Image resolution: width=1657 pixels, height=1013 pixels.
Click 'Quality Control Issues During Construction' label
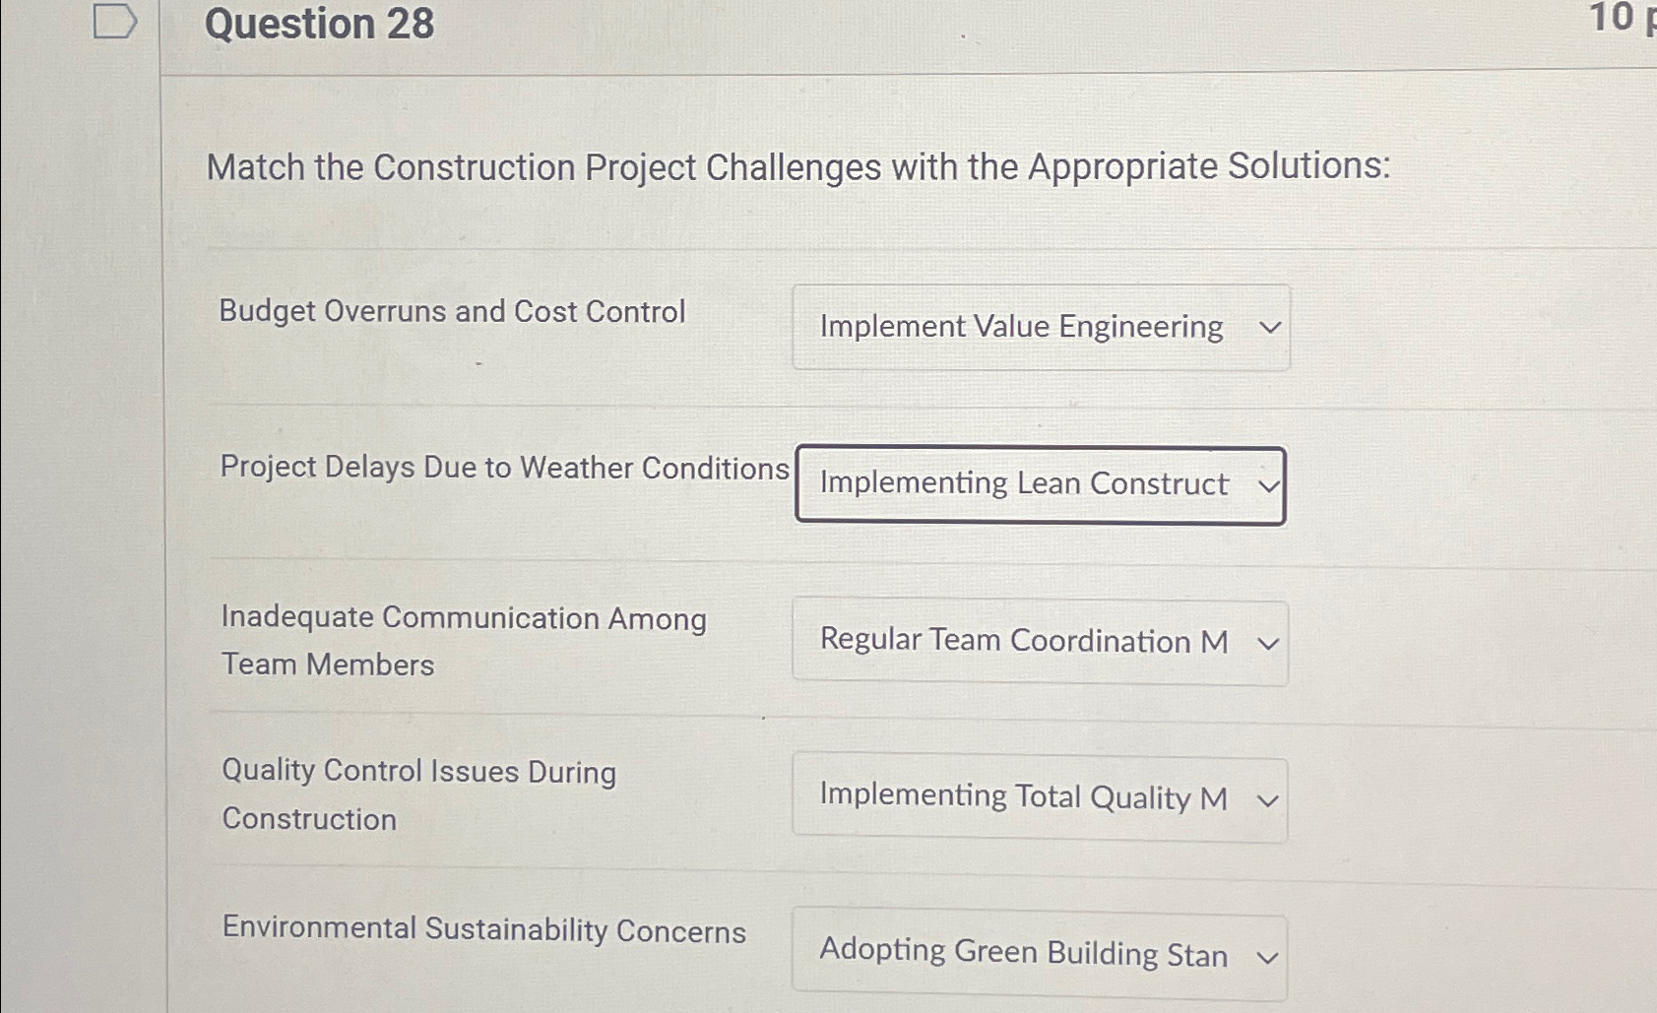tap(417, 793)
